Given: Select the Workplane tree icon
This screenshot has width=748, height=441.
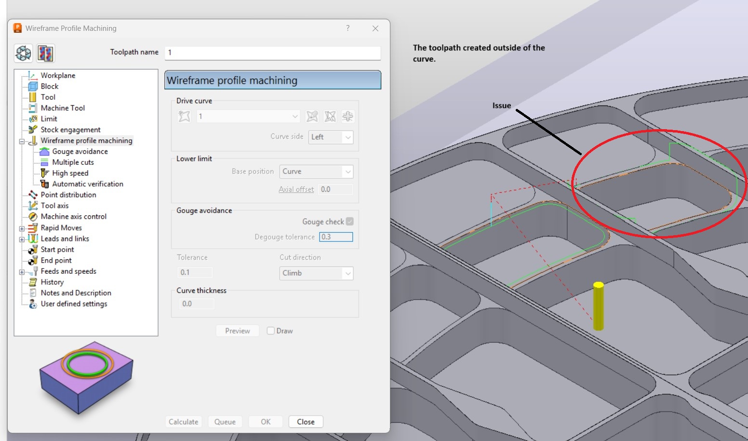Looking at the screenshot, I should coord(32,75).
